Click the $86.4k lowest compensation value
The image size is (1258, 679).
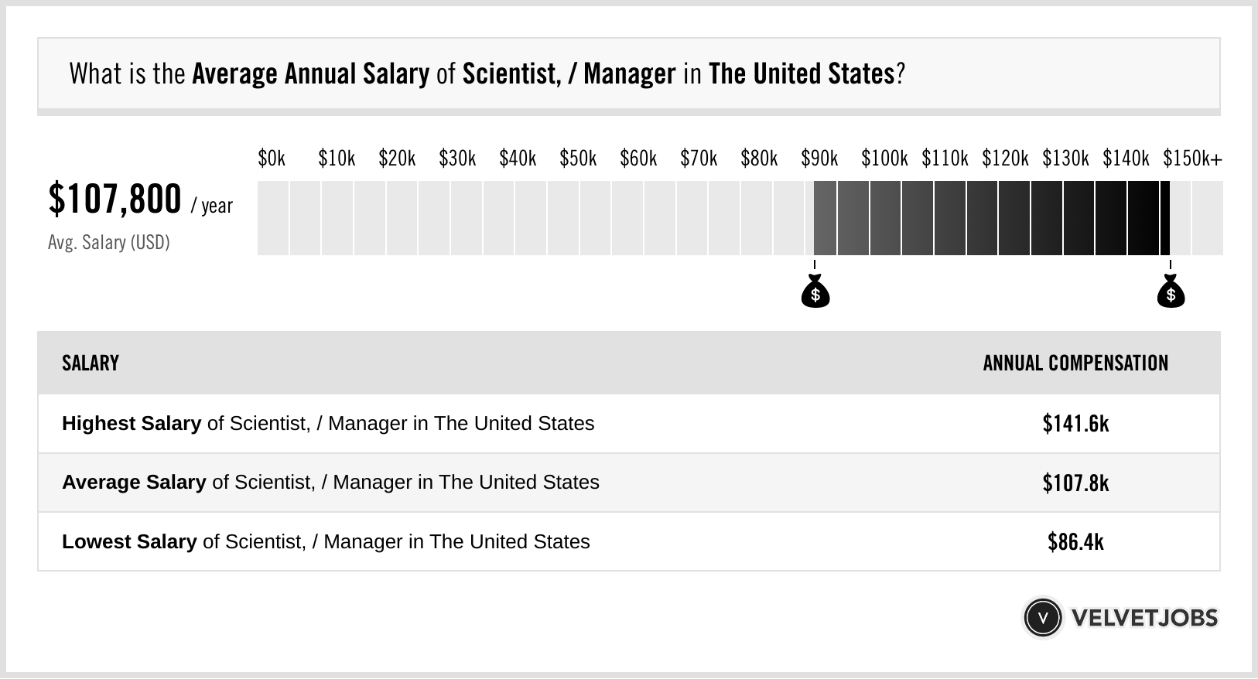[x=1075, y=541]
